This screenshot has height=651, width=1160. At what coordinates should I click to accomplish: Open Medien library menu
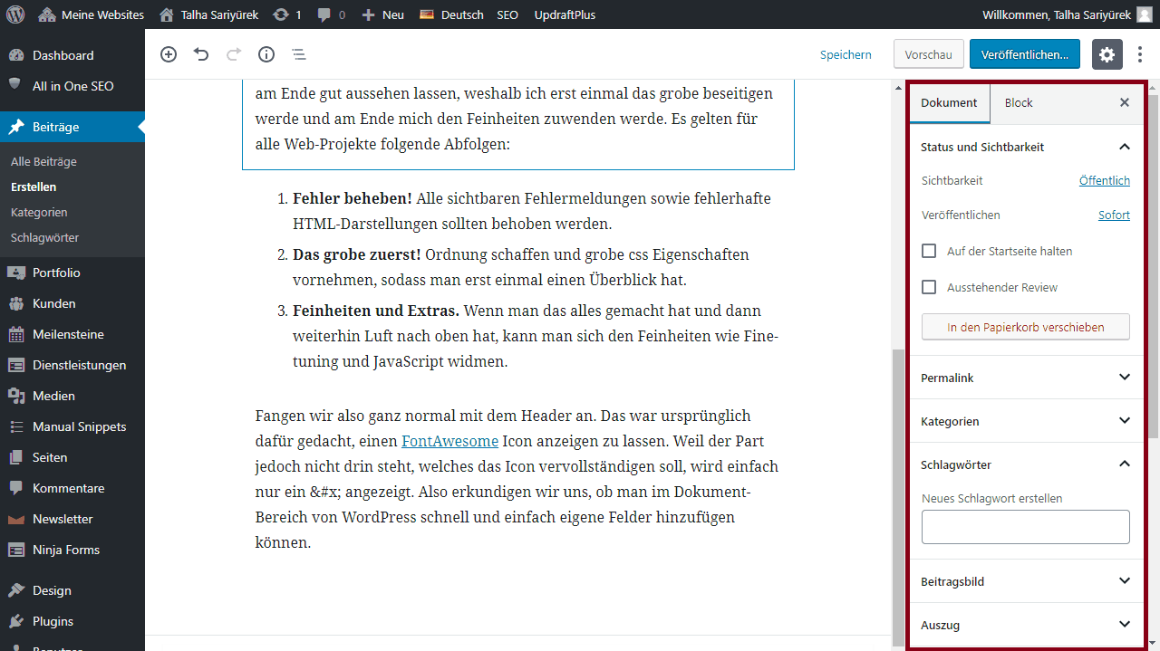point(72,396)
